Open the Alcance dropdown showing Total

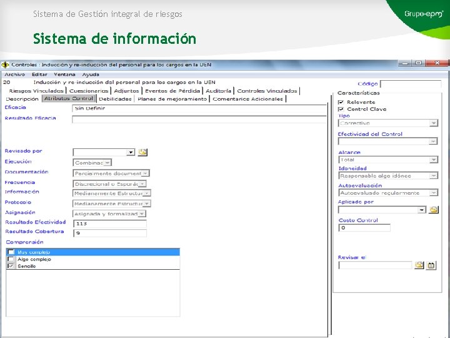point(434,160)
